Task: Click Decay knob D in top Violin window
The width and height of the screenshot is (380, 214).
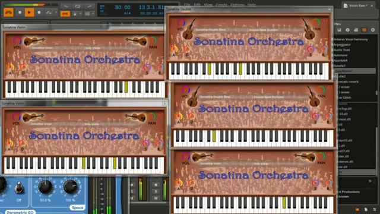Action: (x=23, y=67)
